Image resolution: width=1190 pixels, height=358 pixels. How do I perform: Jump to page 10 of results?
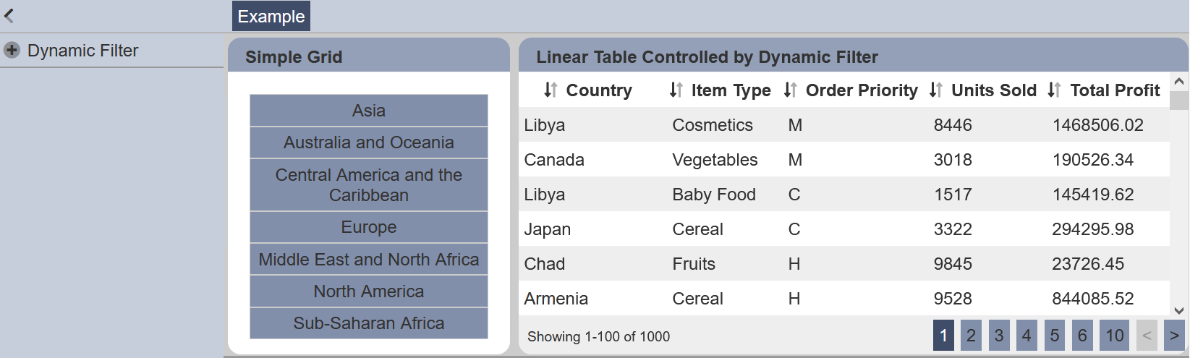(x=1115, y=336)
